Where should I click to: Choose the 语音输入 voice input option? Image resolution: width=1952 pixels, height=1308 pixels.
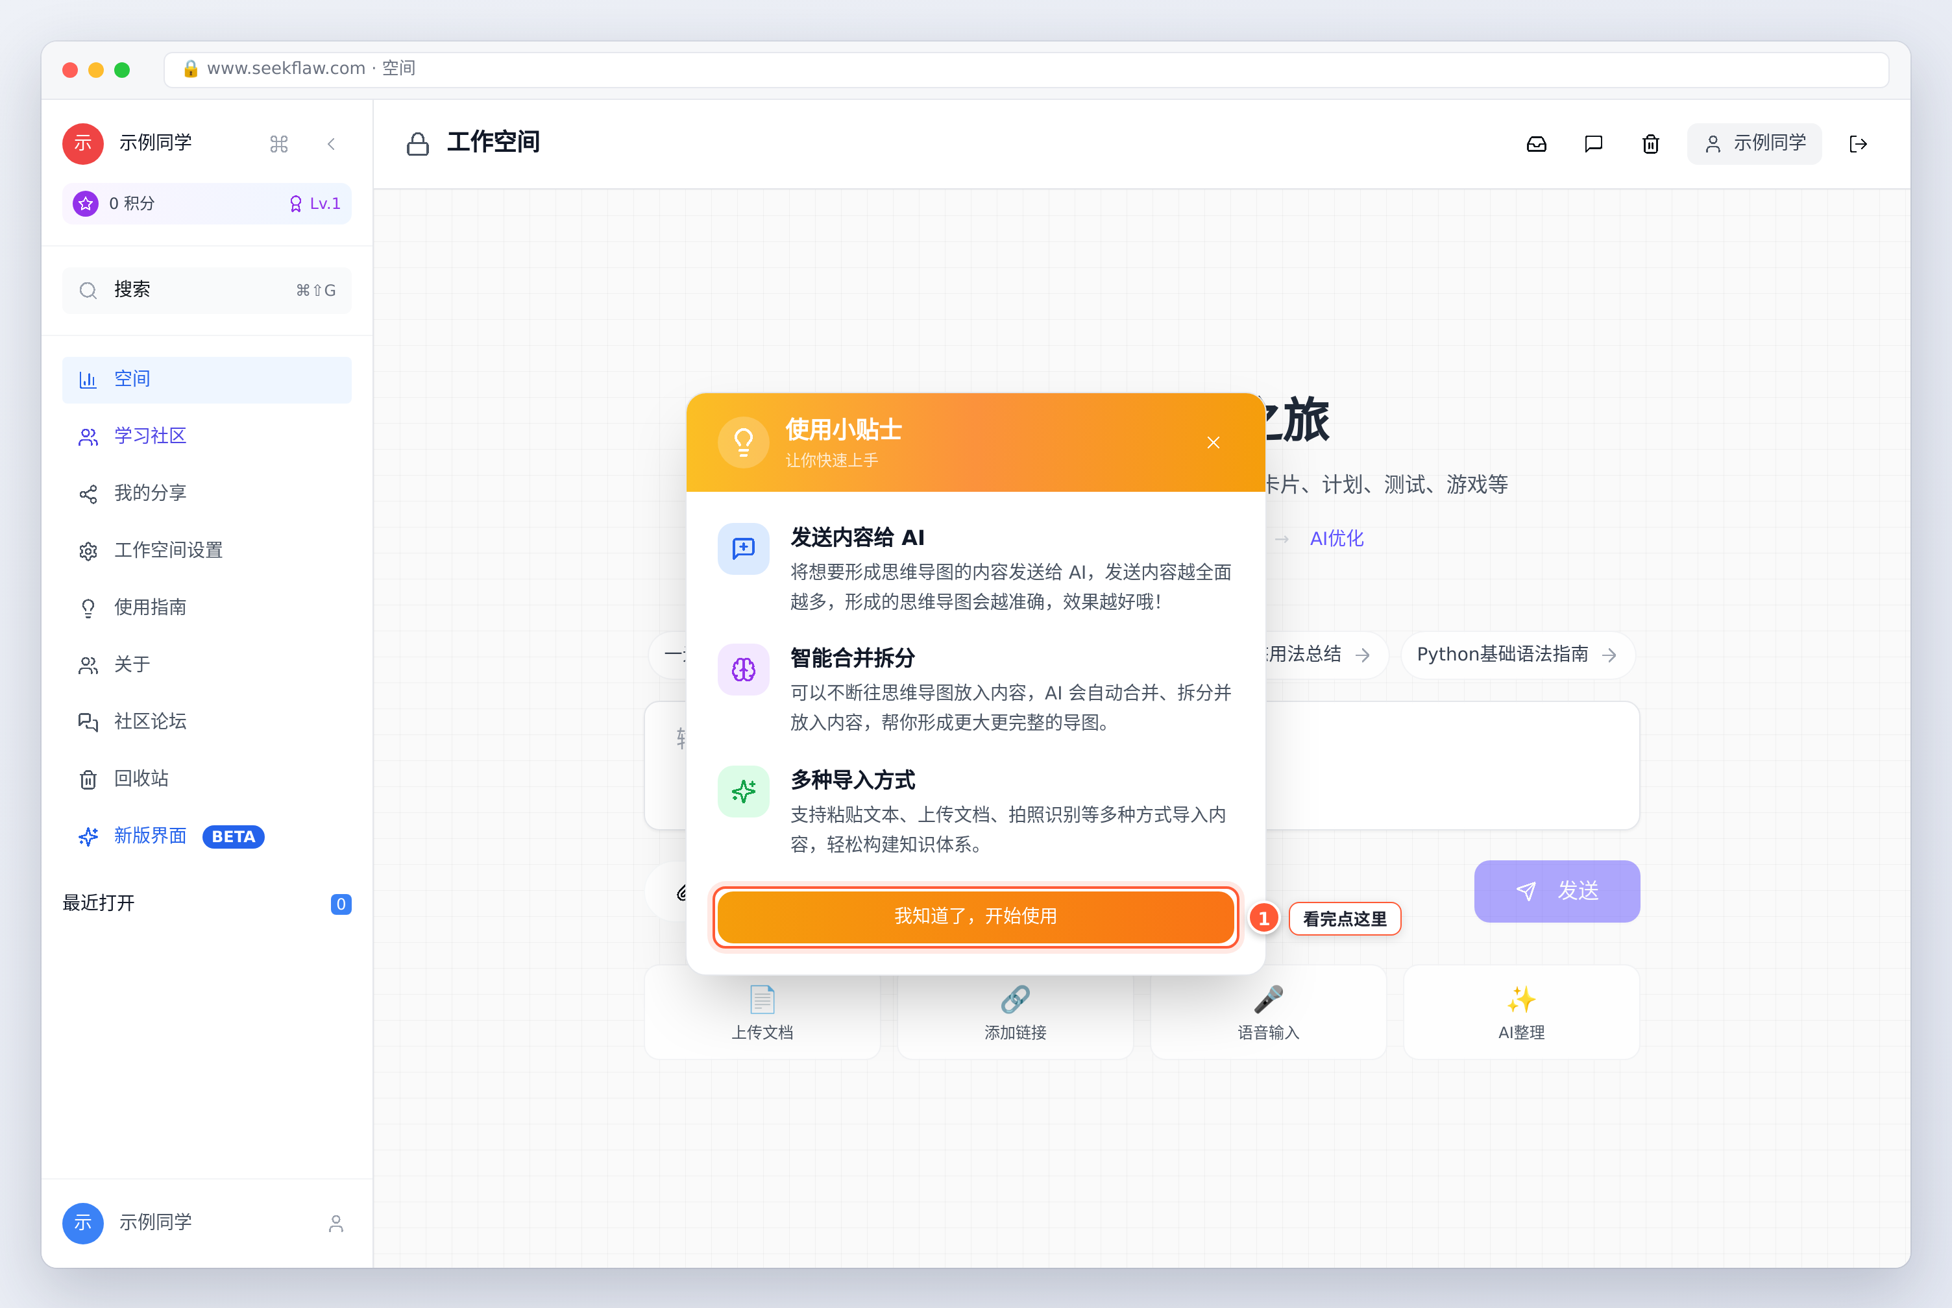1268,1013
